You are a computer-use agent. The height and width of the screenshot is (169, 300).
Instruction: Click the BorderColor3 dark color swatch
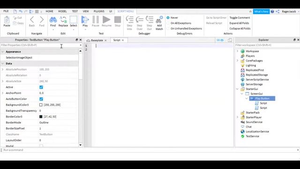pyautogui.click(x=41, y=116)
